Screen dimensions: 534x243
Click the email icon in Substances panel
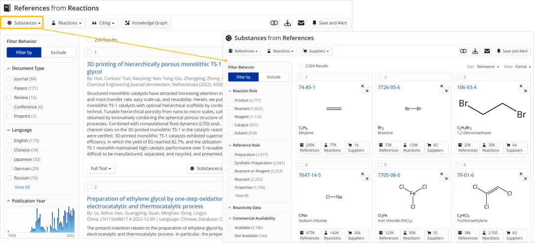tap(487, 51)
